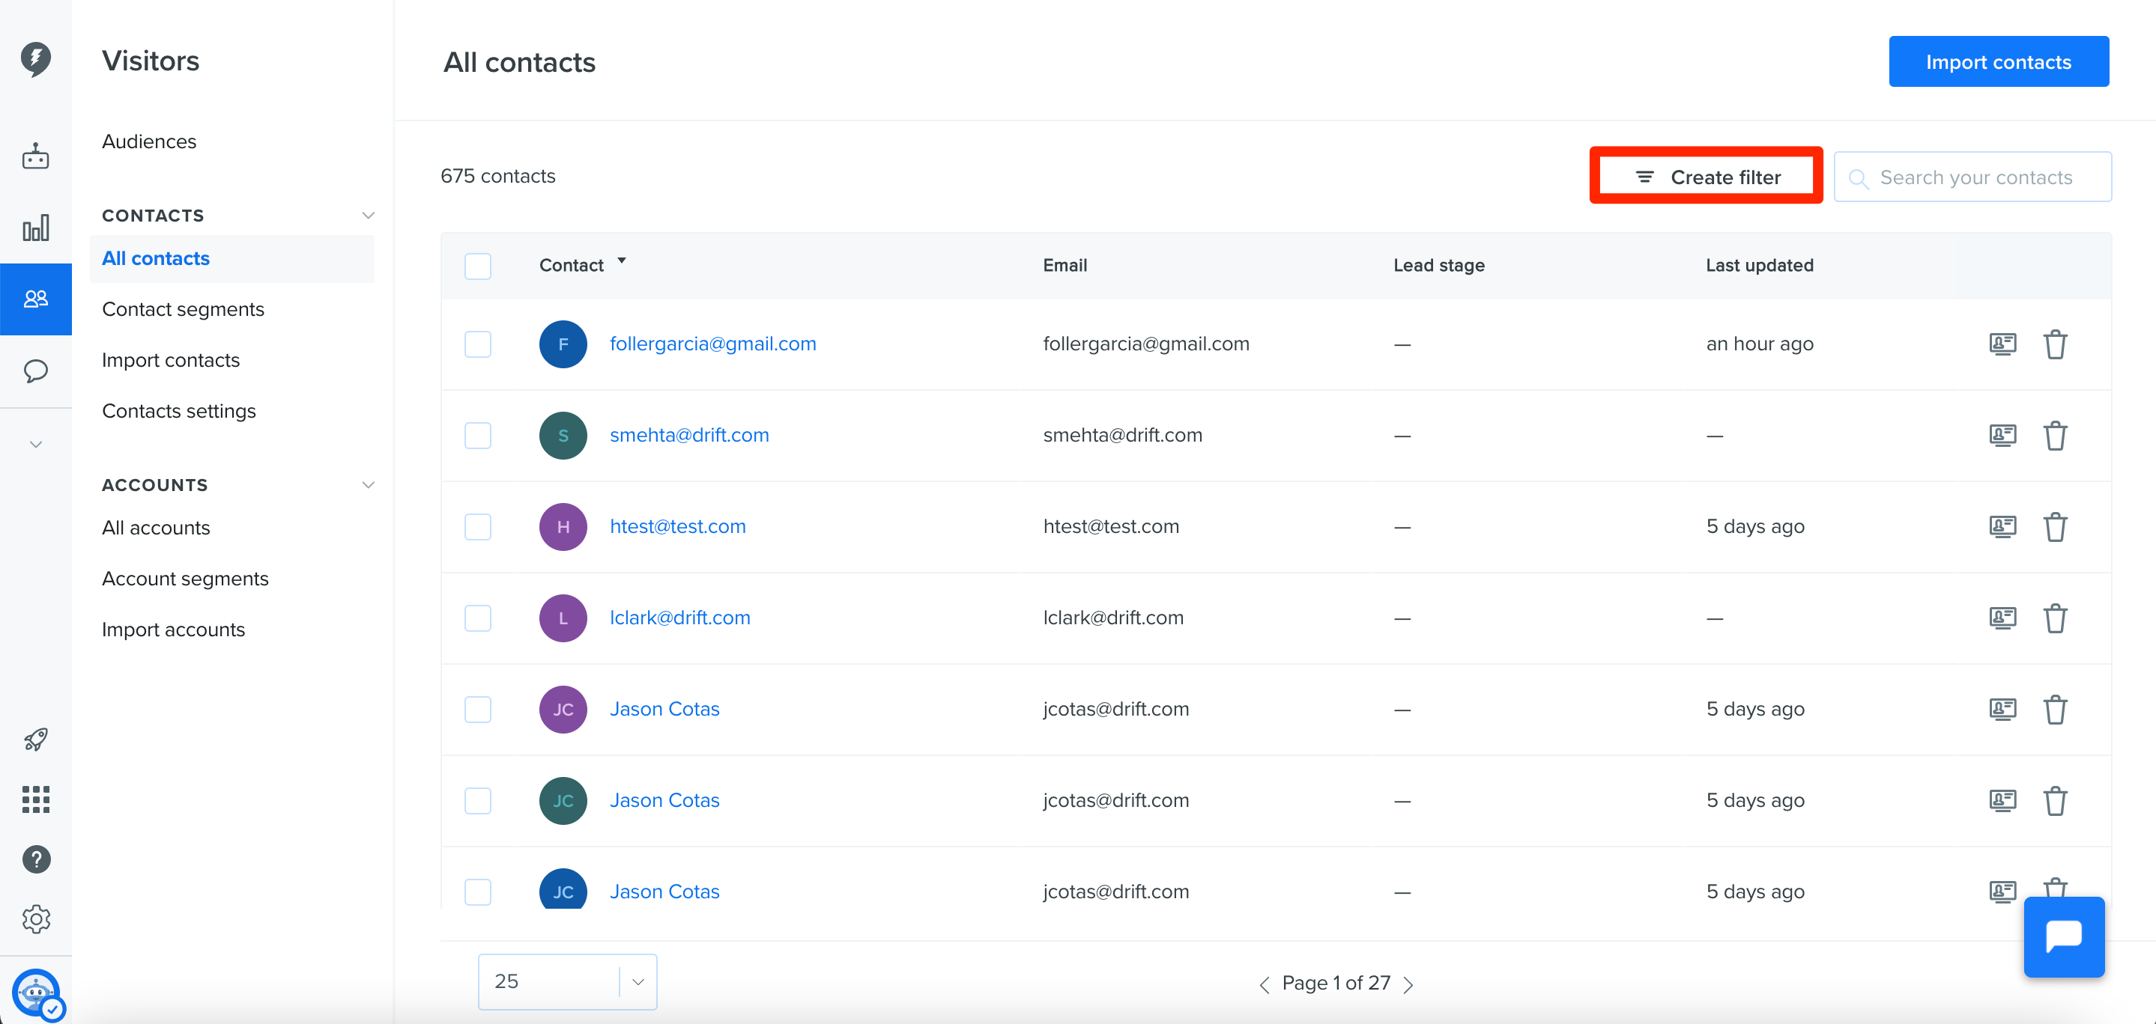Check the lclark@drift.com row checkbox
This screenshot has height=1024, width=2156.
pyautogui.click(x=478, y=618)
